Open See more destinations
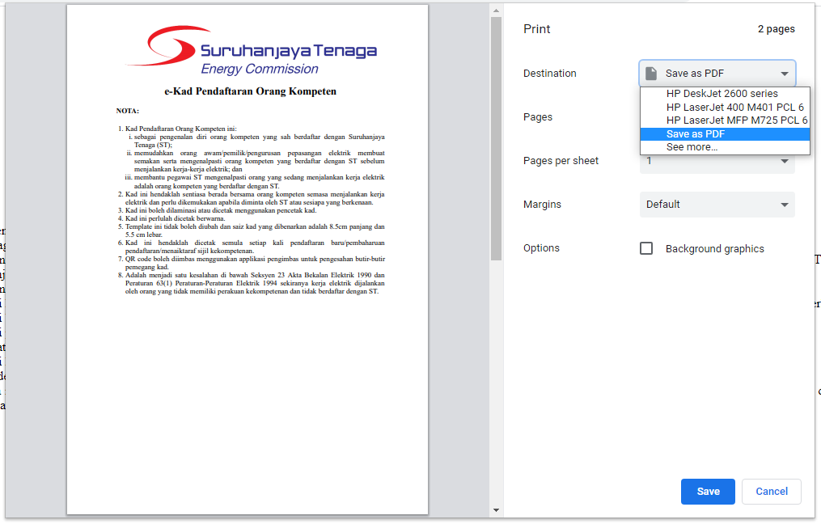Image resolution: width=821 pixels, height=524 pixels. click(725, 147)
